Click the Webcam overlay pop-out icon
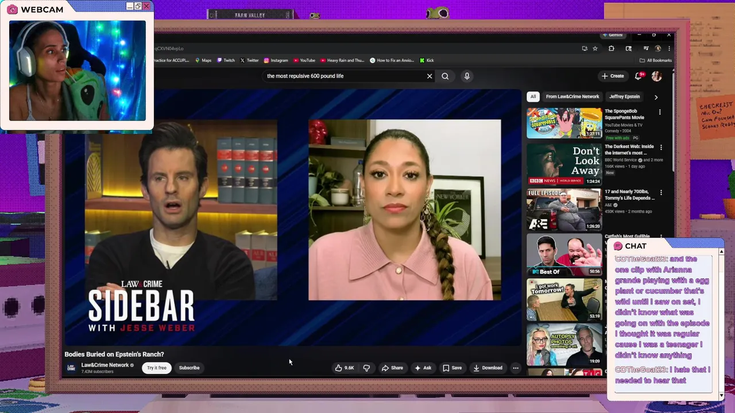The width and height of the screenshot is (735, 413). (x=138, y=6)
